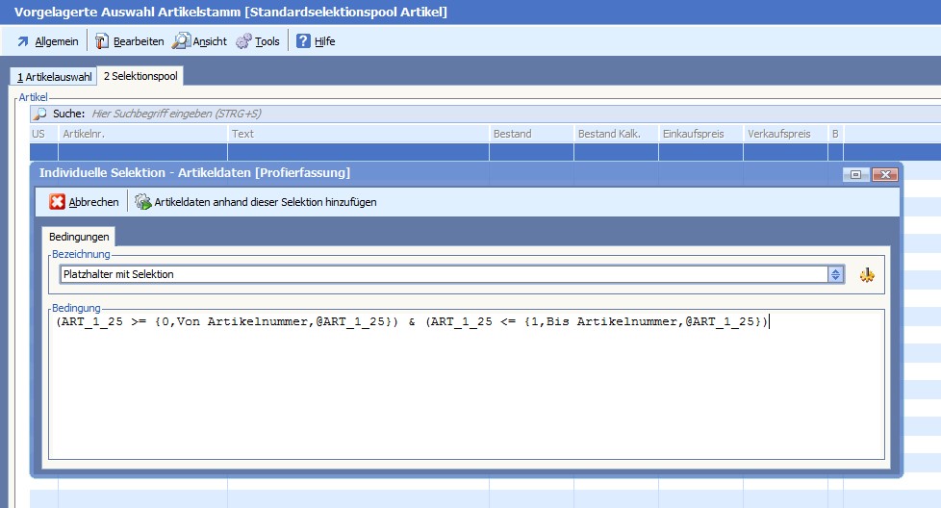Click the Einkaufspreis column header
941x508 pixels.
(x=700, y=134)
